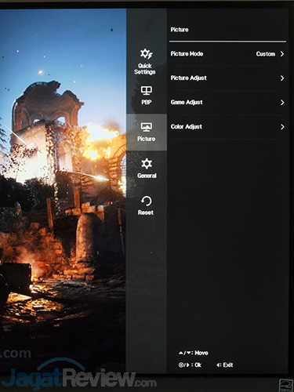Expand Game Adjust chevron arrow

(282, 103)
